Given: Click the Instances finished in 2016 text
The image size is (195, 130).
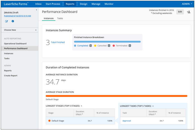Looking at the screenshot, I should coord(161,10).
